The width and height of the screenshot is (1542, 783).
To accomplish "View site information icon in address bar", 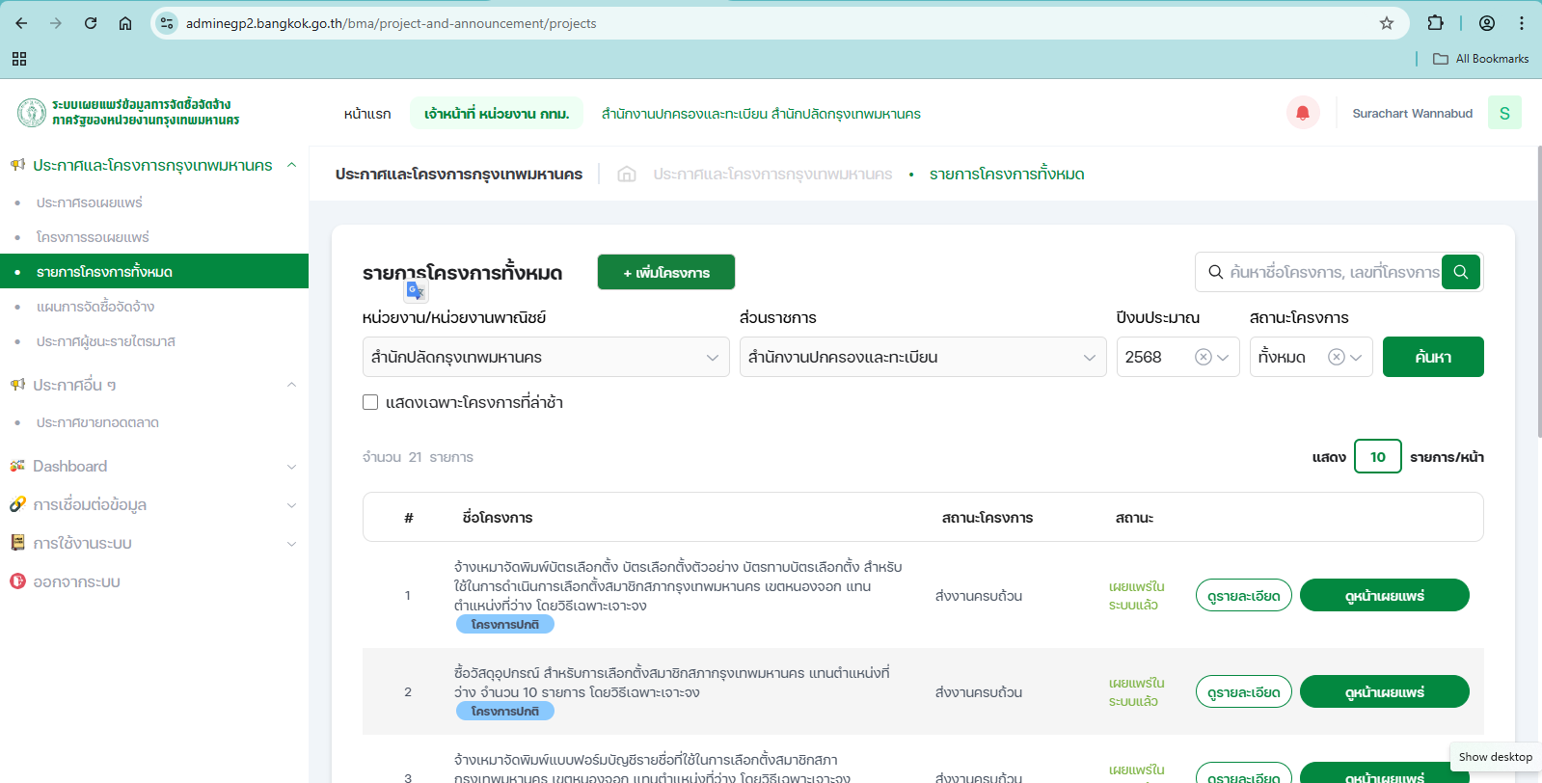I will tap(167, 23).
